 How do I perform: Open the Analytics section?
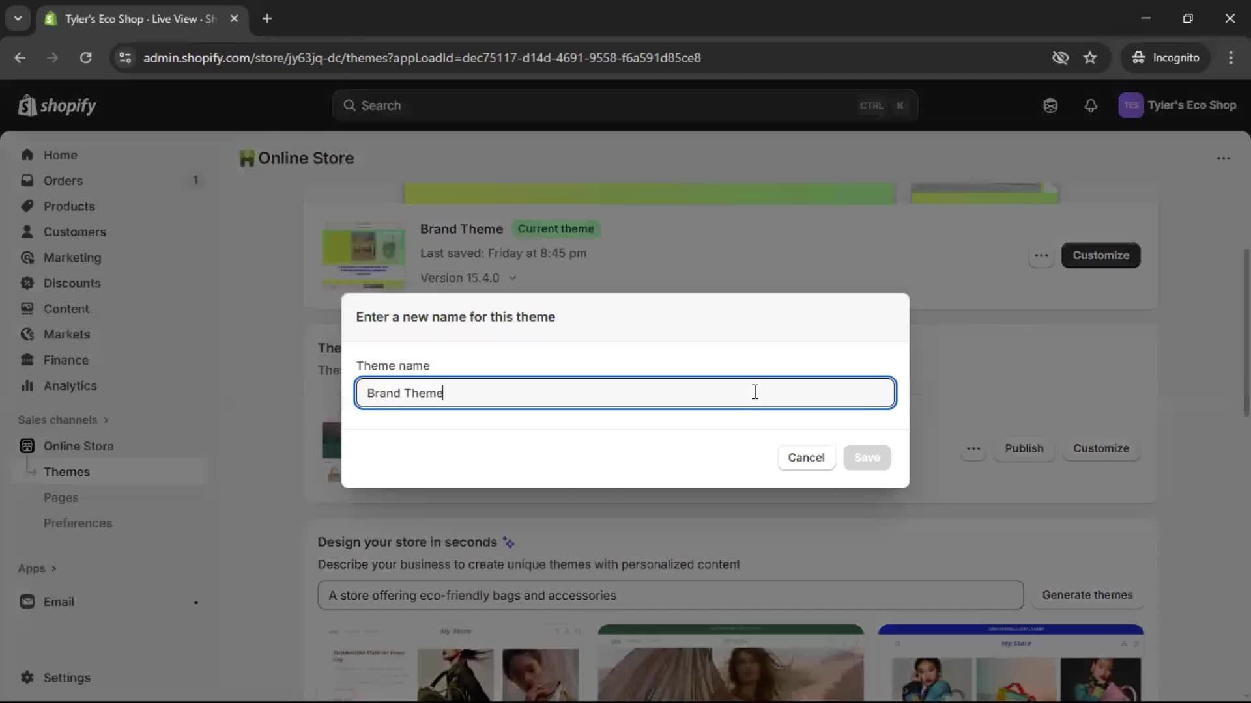point(69,386)
